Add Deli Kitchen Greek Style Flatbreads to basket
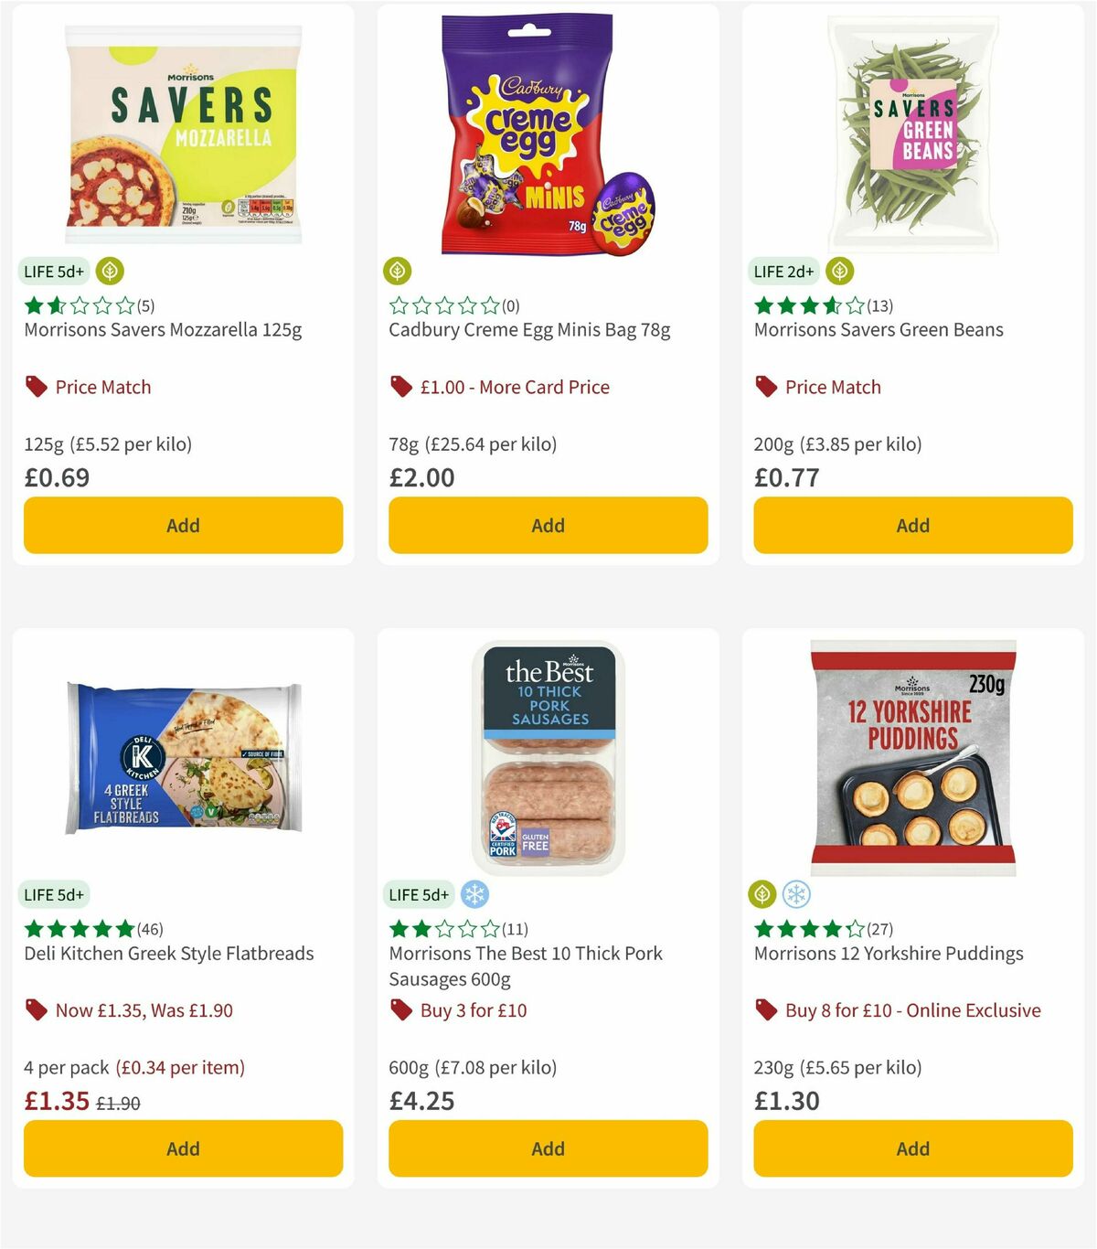The width and height of the screenshot is (1097, 1249). (x=182, y=1148)
